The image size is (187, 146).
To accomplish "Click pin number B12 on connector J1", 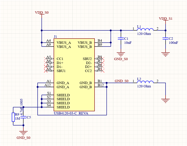I will click(x=101, y=85).
